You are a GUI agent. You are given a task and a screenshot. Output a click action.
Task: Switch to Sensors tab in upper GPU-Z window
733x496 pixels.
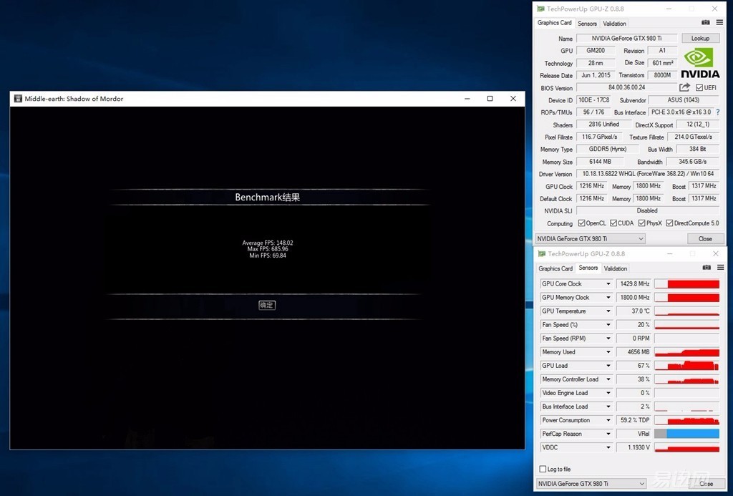[x=587, y=24]
